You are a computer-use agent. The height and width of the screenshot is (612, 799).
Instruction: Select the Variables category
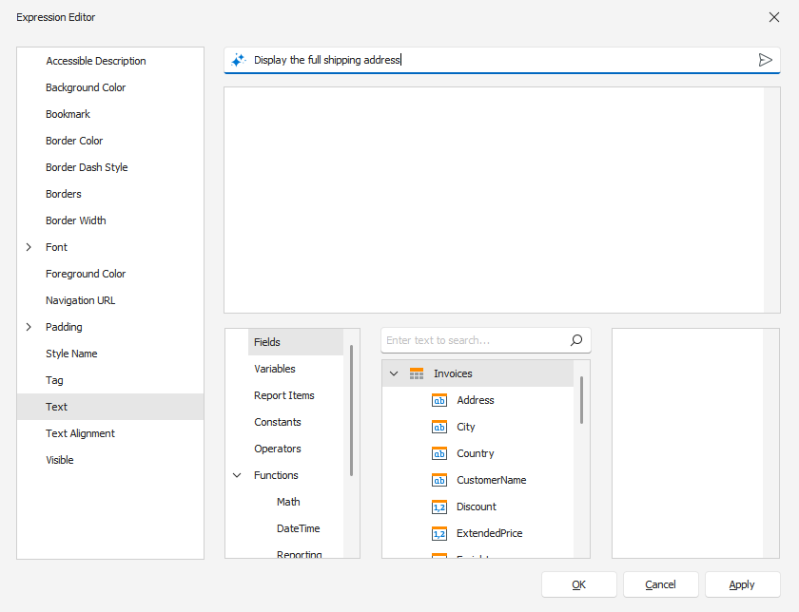pyautogui.click(x=276, y=368)
